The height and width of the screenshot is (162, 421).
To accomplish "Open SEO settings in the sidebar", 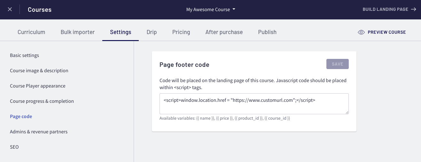I will [x=14, y=147].
